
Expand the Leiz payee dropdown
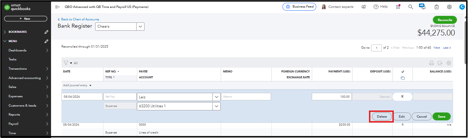[217, 97]
